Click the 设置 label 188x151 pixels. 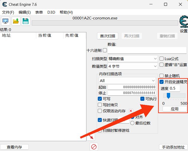tap(183, 31)
